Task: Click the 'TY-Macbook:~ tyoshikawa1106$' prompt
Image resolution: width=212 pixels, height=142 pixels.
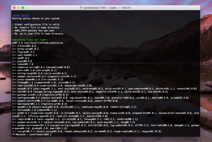Action: click(30, 135)
